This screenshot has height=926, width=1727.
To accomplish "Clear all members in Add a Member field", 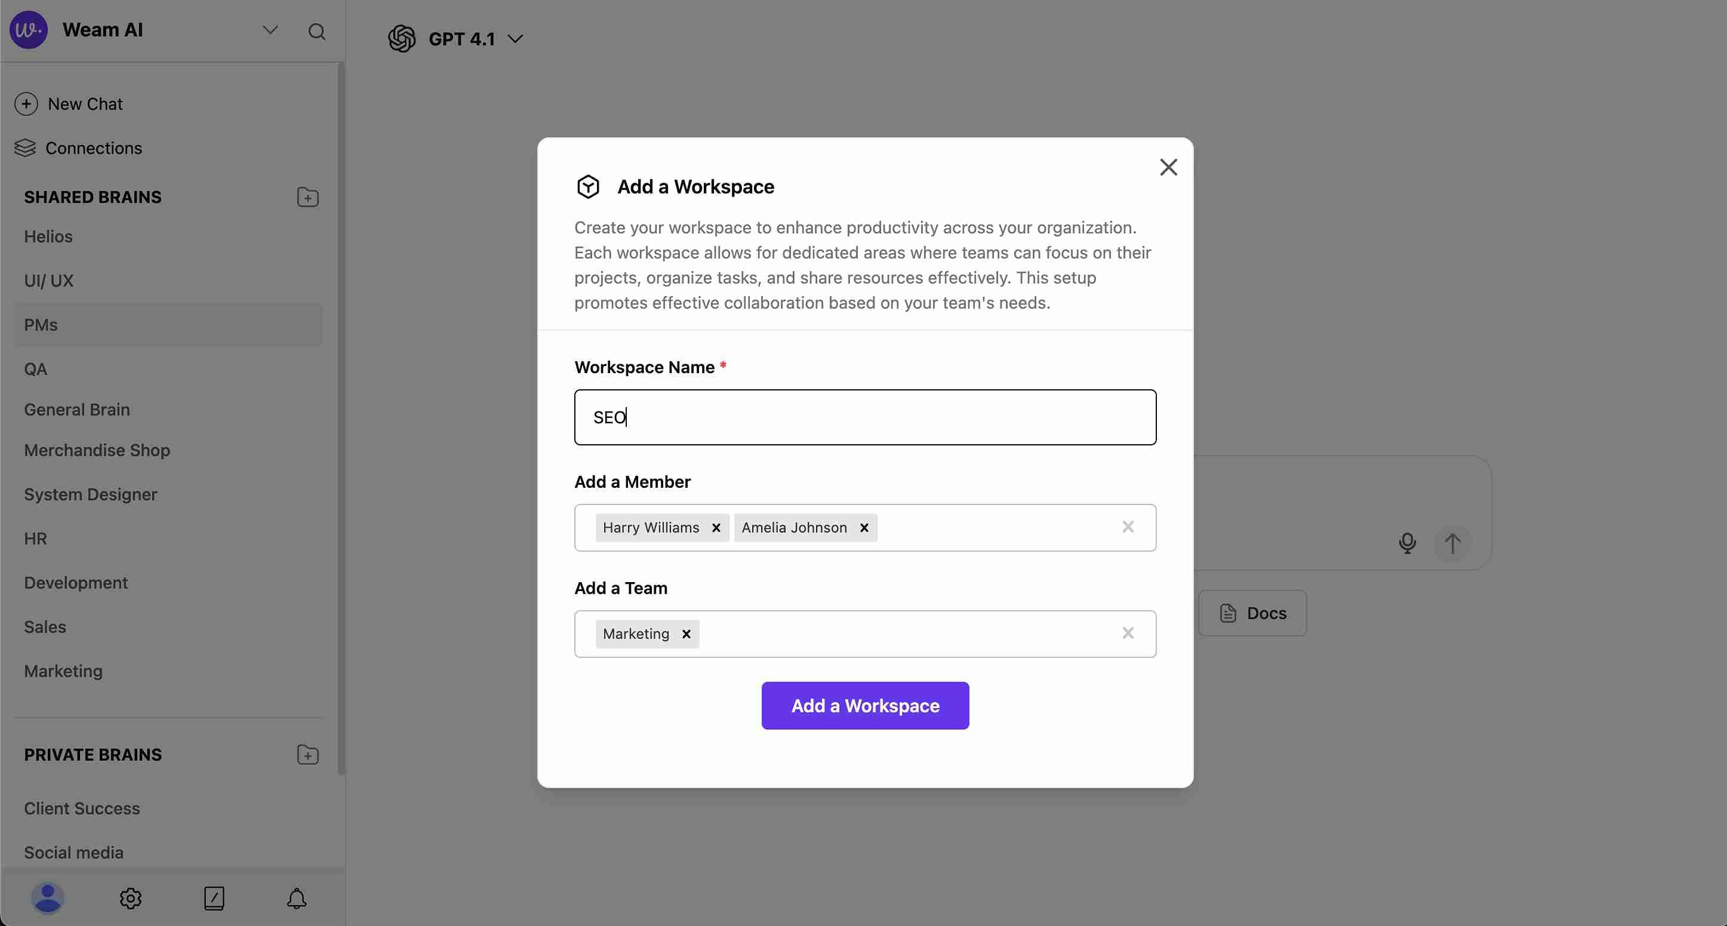I will pyautogui.click(x=1128, y=527).
